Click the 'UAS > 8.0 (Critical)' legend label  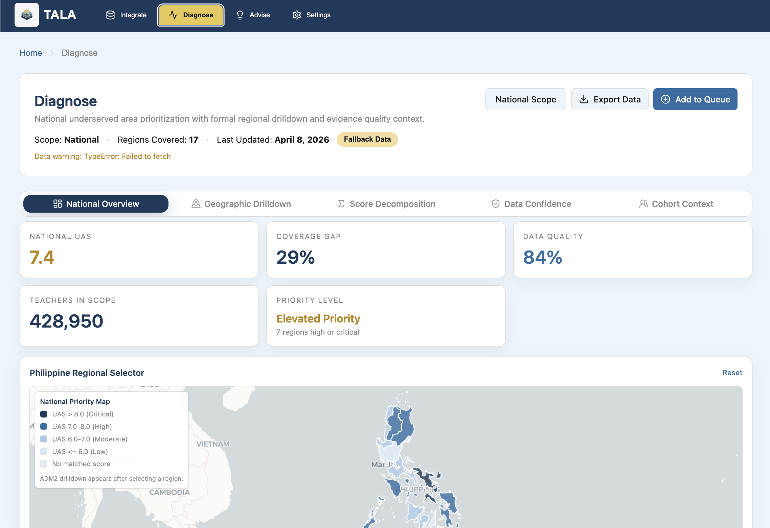click(x=83, y=414)
